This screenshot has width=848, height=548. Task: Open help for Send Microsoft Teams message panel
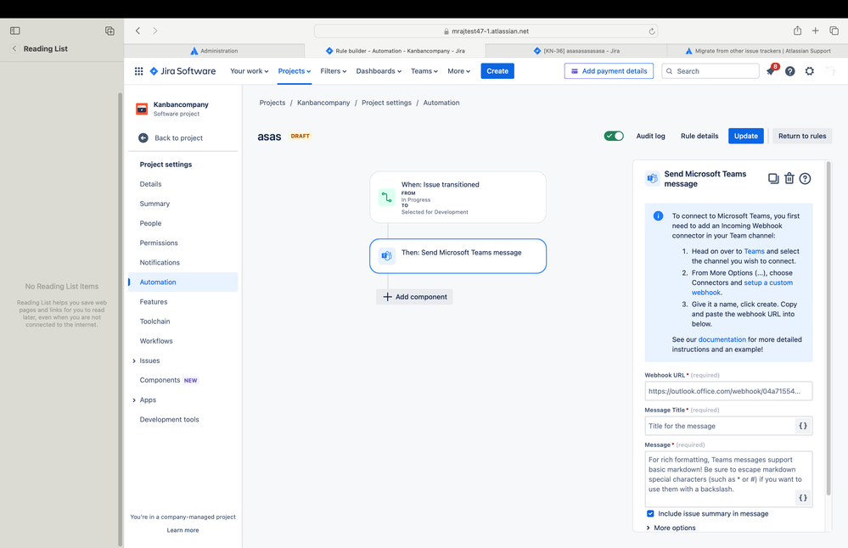[x=805, y=178]
